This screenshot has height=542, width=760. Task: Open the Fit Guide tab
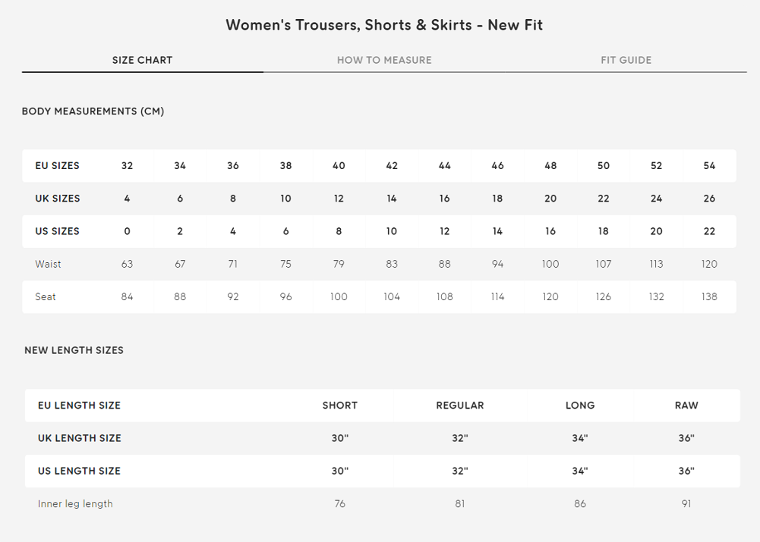[x=626, y=60]
